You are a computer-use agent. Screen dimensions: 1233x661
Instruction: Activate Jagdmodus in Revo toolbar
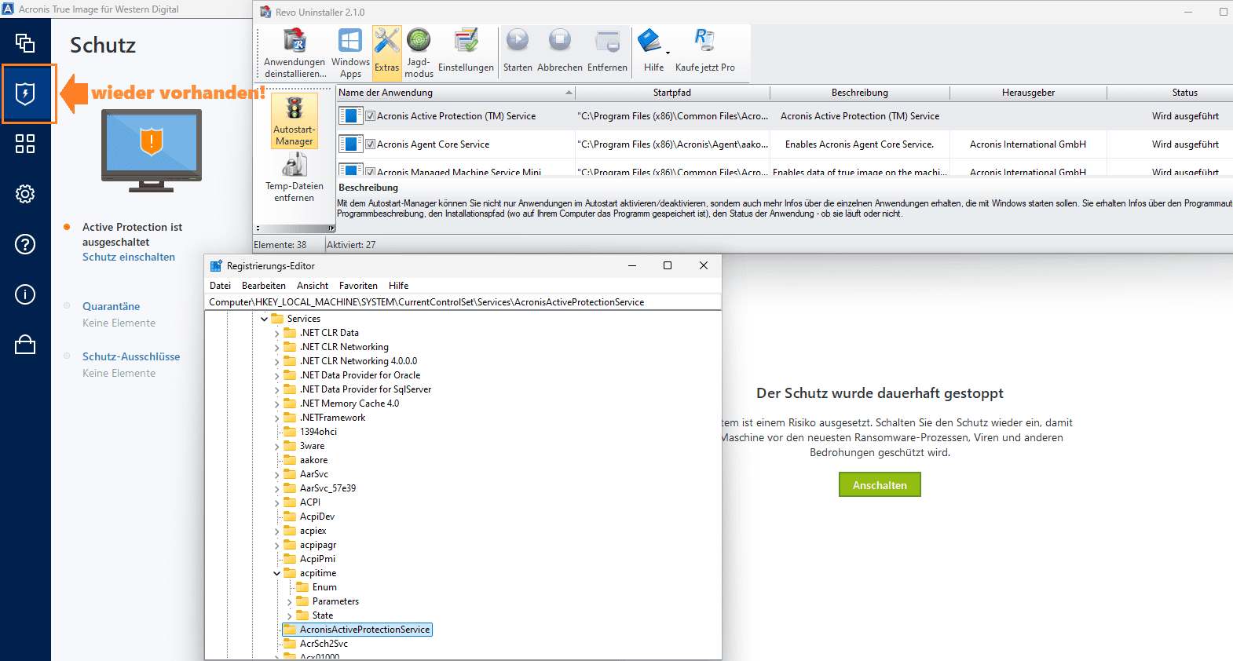[419, 53]
